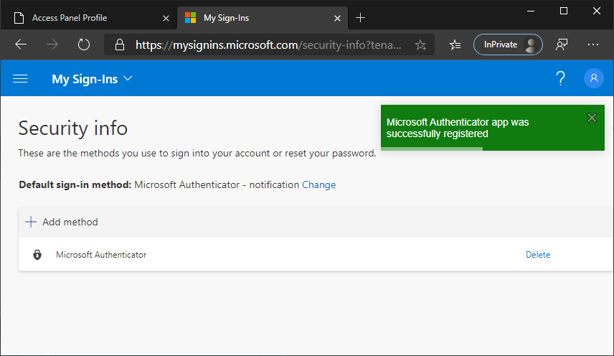Go back using the browser back arrow
The height and width of the screenshot is (356, 614).
tap(21, 44)
